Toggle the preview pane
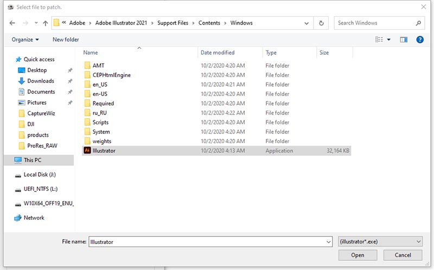Screen dimensions: 434x270 click(404, 40)
